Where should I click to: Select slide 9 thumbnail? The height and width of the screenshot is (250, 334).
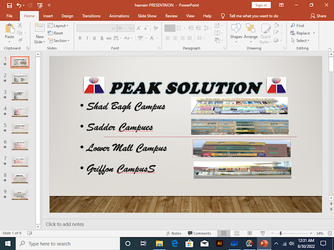(20, 195)
